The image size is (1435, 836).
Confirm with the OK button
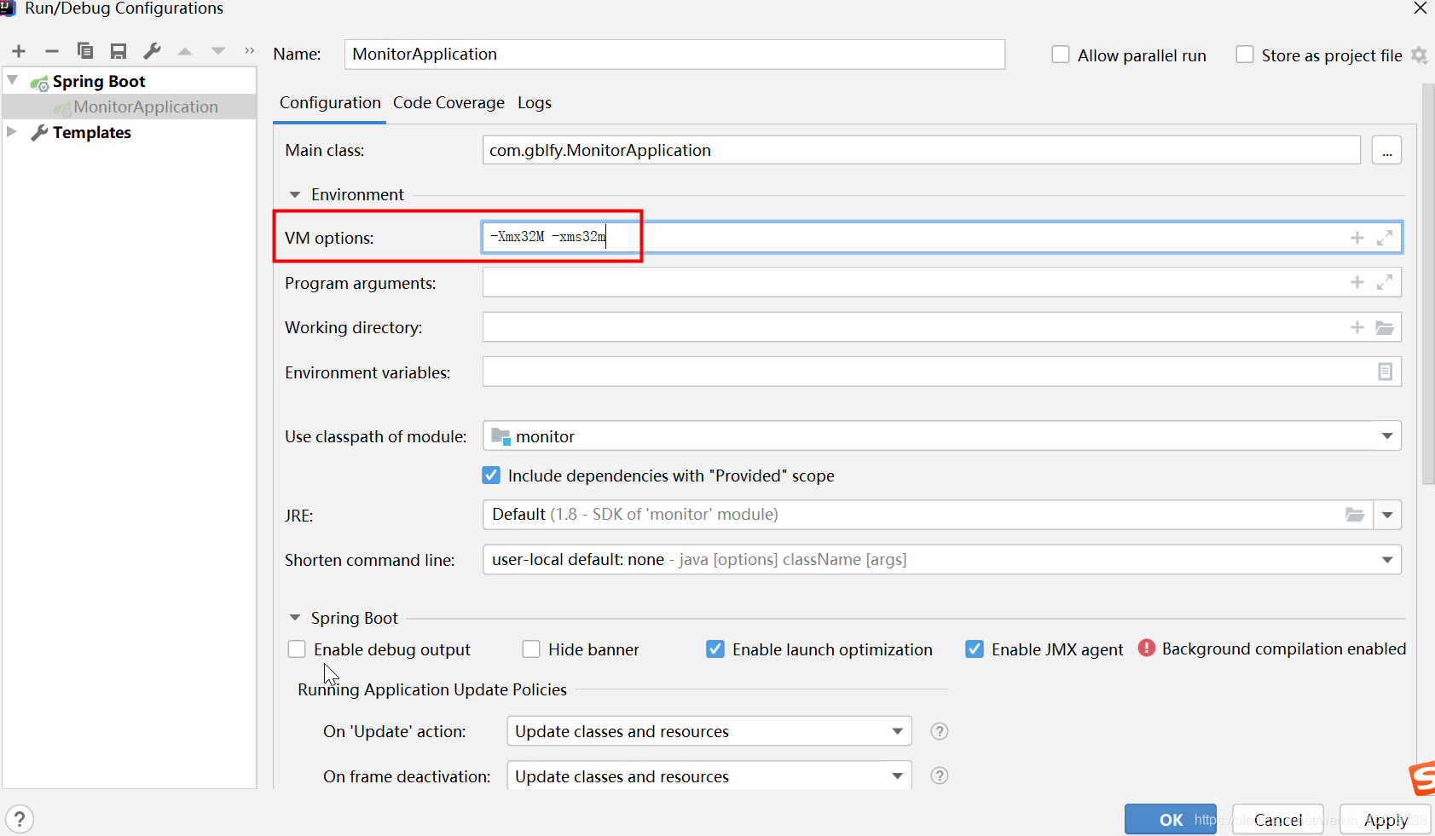click(x=1170, y=819)
